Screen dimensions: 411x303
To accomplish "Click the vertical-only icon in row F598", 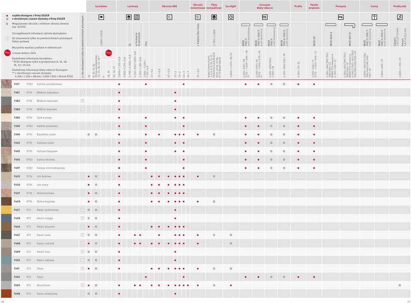I will 82,294.
